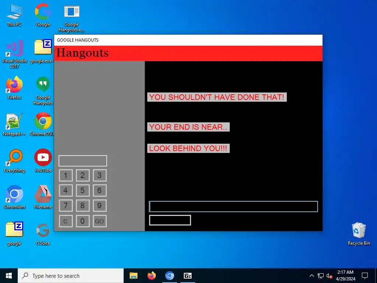Click the Chromium taskbar icon
The height and width of the screenshot is (283, 377).
click(x=169, y=276)
